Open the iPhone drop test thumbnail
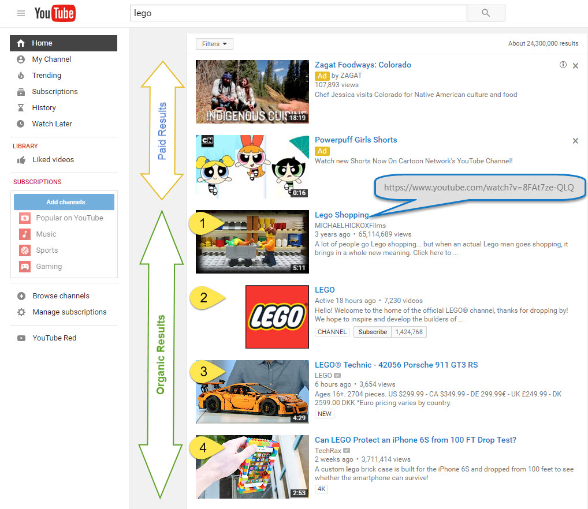The height and width of the screenshot is (509, 588). 252,466
